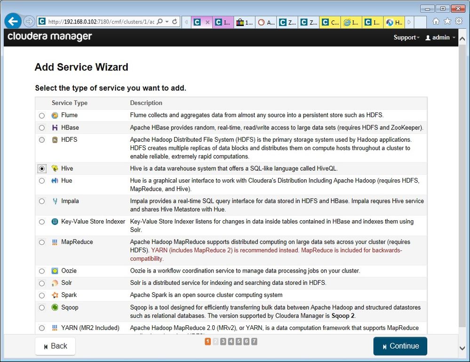Image resolution: width=470 pixels, height=362 pixels.
Task: Choose the Spark service radio button
Action: click(42, 296)
